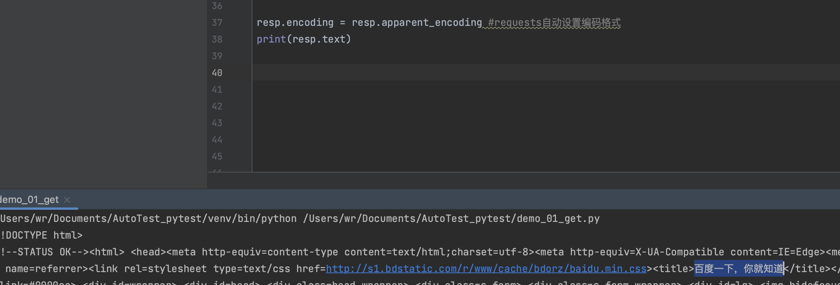Place cursor on empty line 40
Screen dimensions: 840x285
click(457, 73)
